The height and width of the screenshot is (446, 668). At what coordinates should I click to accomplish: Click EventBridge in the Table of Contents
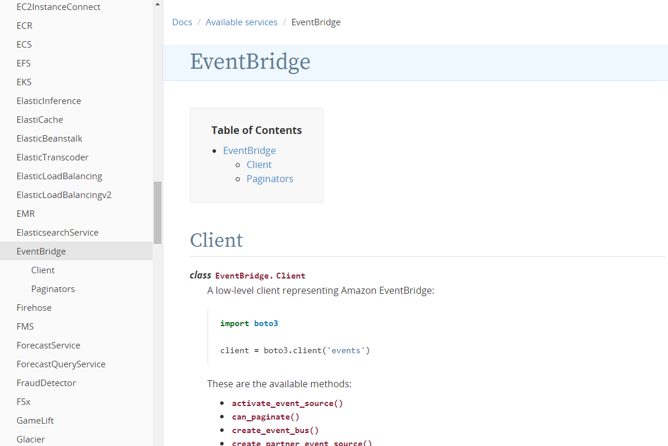coord(249,150)
